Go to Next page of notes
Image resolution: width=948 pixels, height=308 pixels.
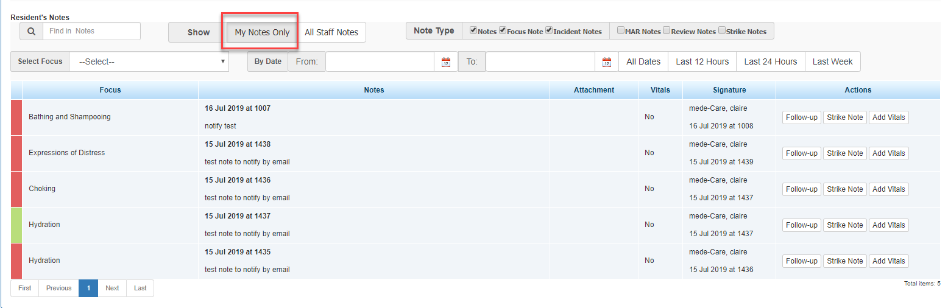pos(112,288)
